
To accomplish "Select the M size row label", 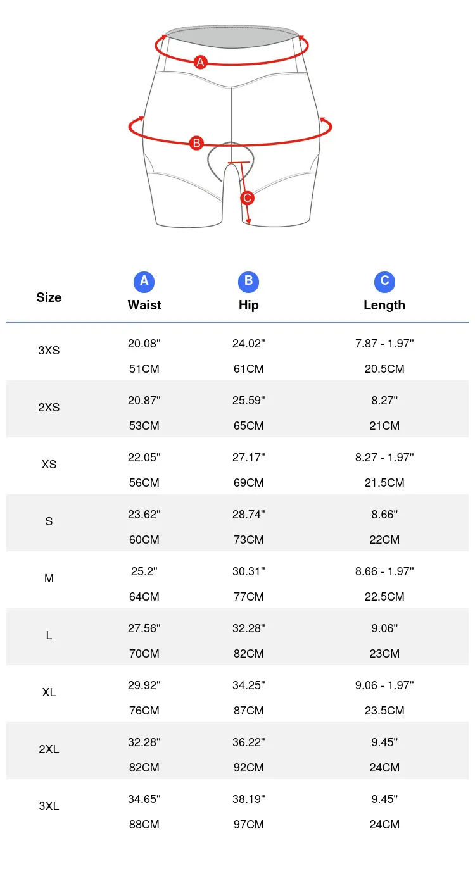I will [49, 578].
